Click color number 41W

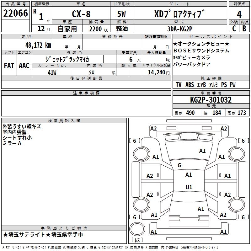(x=52, y=72)
